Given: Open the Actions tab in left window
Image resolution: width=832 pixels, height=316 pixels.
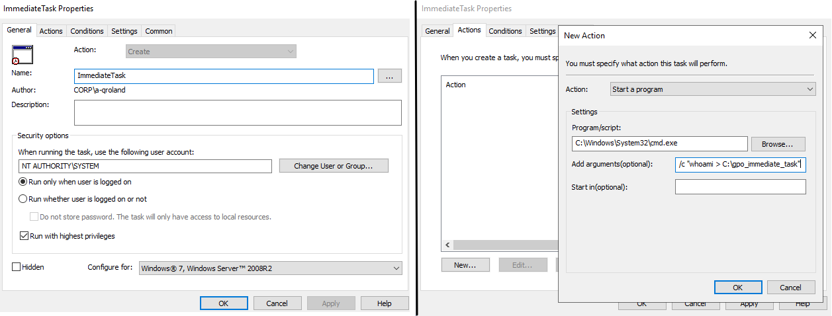Looking at the screenshot, I should click(51, 31).
